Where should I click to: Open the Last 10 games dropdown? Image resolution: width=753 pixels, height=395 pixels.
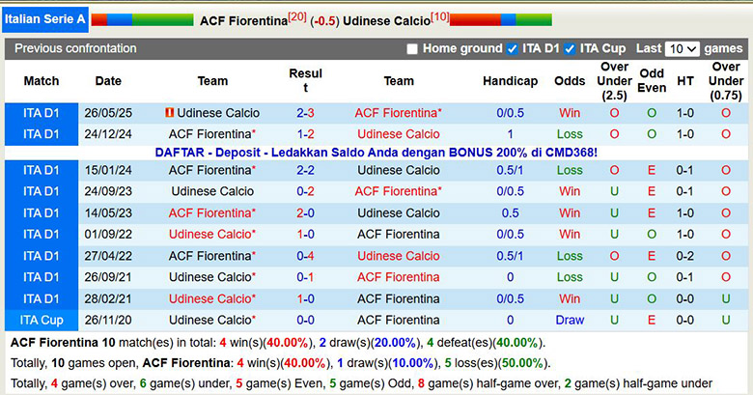683,49
